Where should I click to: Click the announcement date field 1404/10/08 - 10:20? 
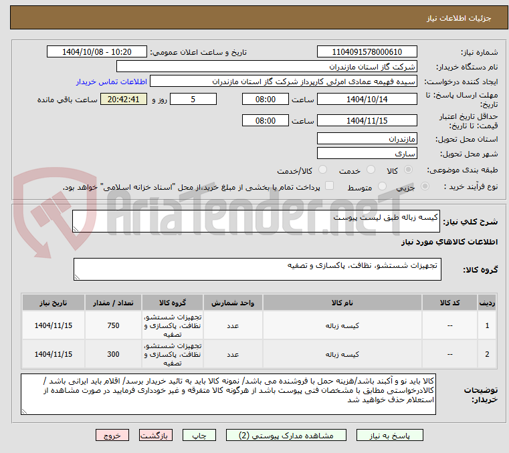[97, 52]
